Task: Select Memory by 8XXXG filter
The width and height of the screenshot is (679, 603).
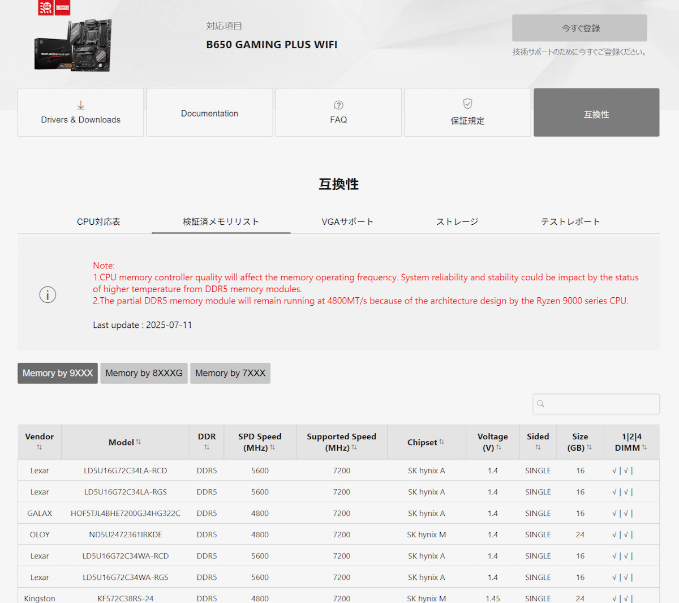Action: click(x=144, y=373)
